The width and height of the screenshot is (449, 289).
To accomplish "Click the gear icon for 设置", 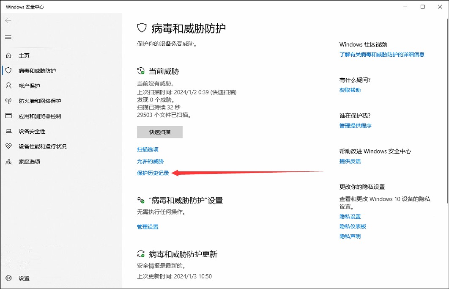I will 8,278.
